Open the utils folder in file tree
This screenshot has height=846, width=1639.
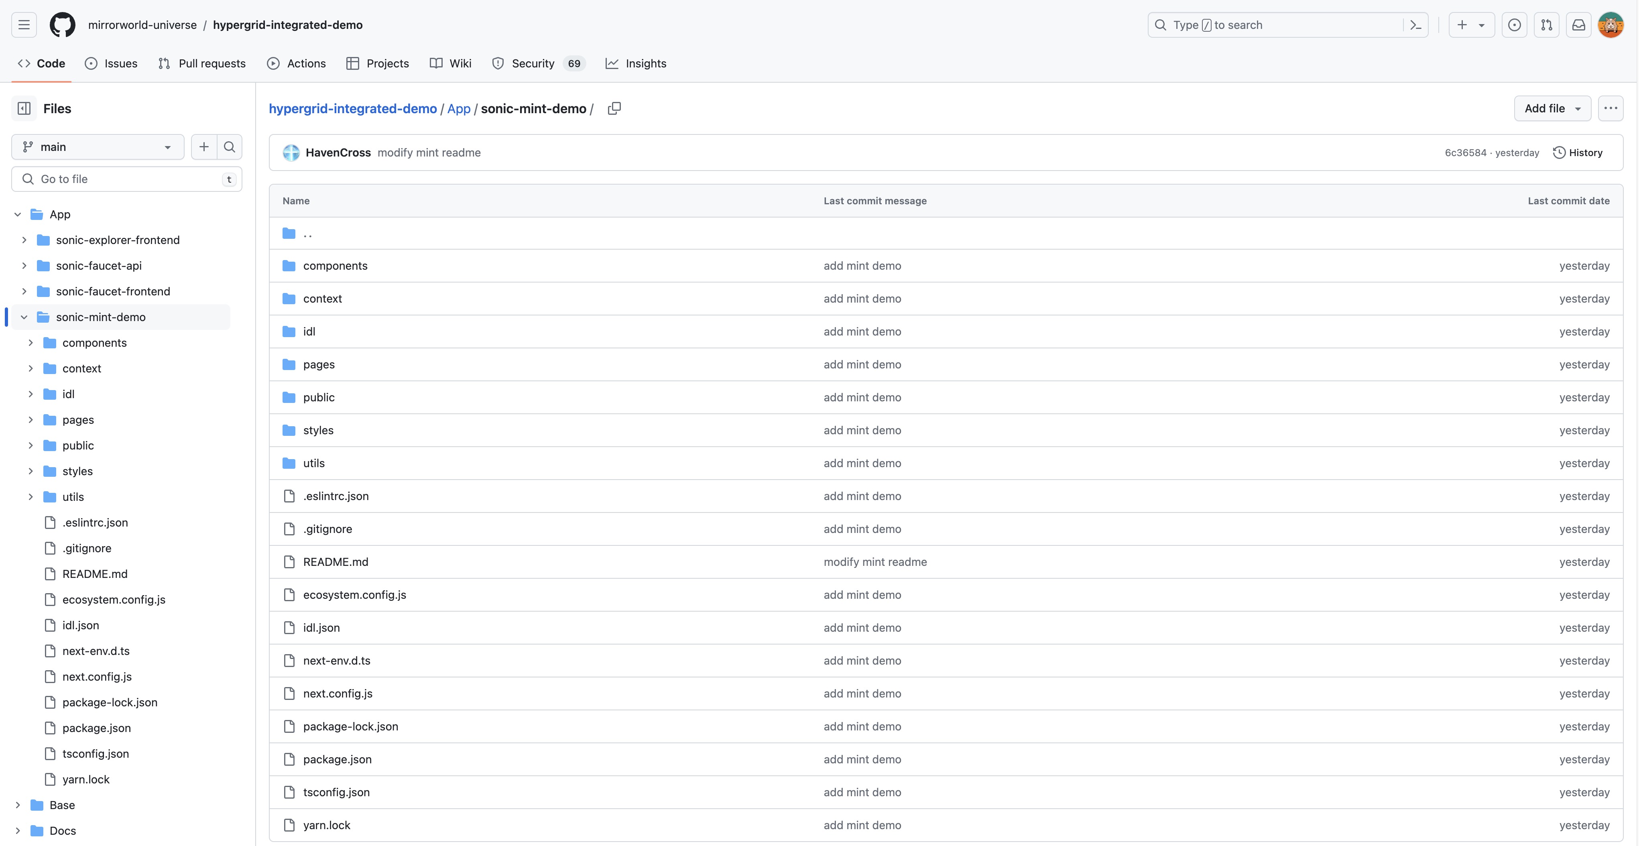coord(73,497)
